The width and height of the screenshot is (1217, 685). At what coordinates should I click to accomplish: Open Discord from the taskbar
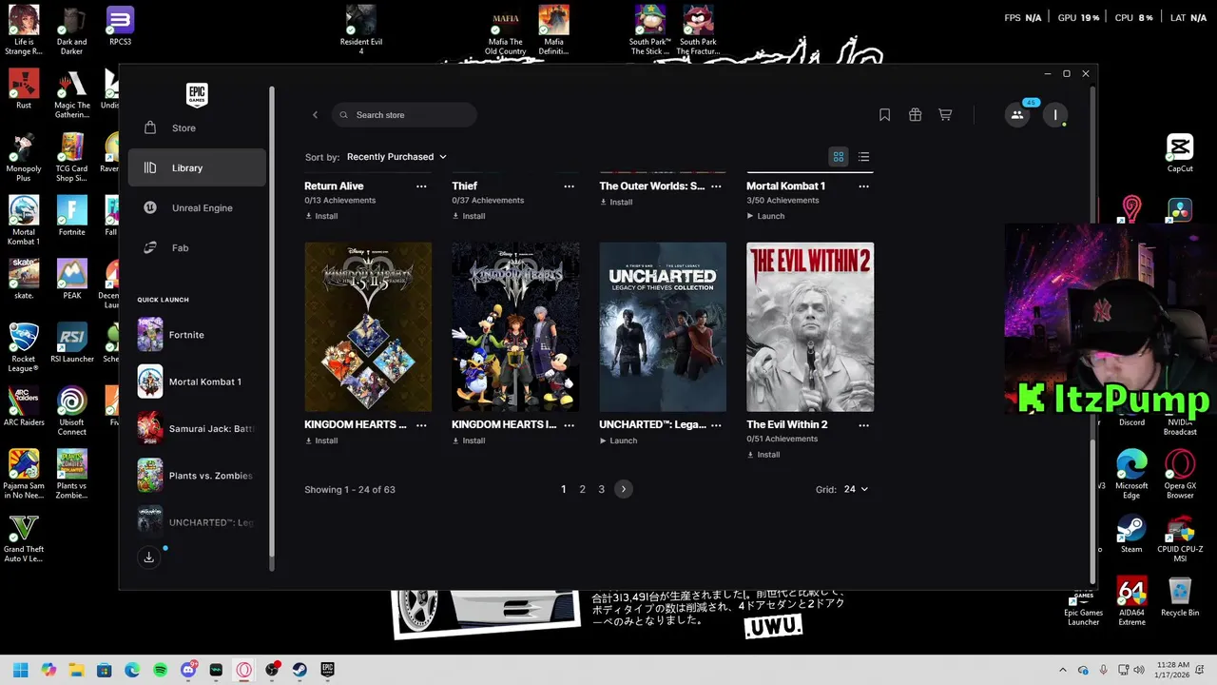188,670
